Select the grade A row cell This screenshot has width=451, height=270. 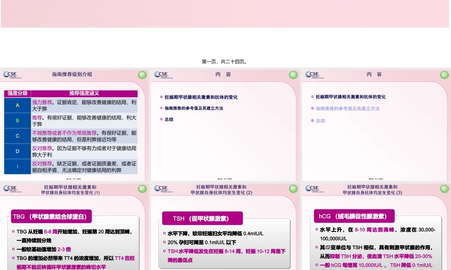point(17,105)
